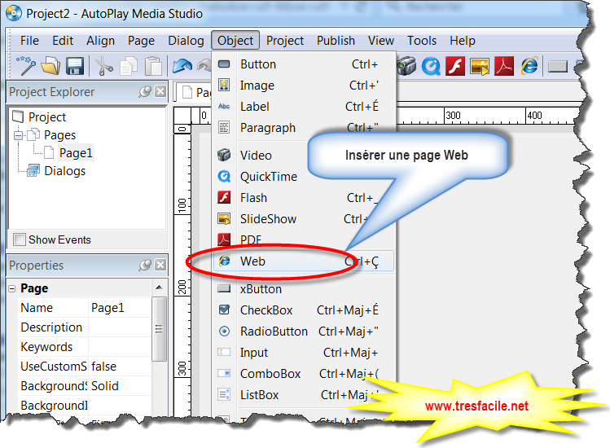610x448 pixels.
Task: Click the BackgroundS Solid value
Action: pos(120,386)
